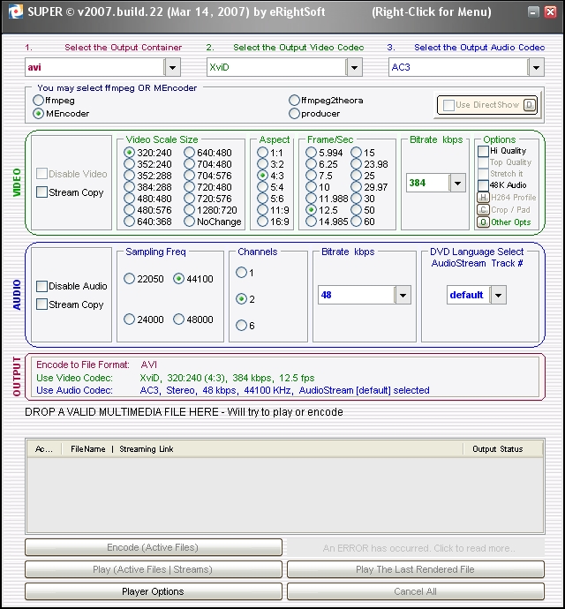Set frame rate to 14.985
Viewport: 565px width, 609px height.
(x=311, y=222)
